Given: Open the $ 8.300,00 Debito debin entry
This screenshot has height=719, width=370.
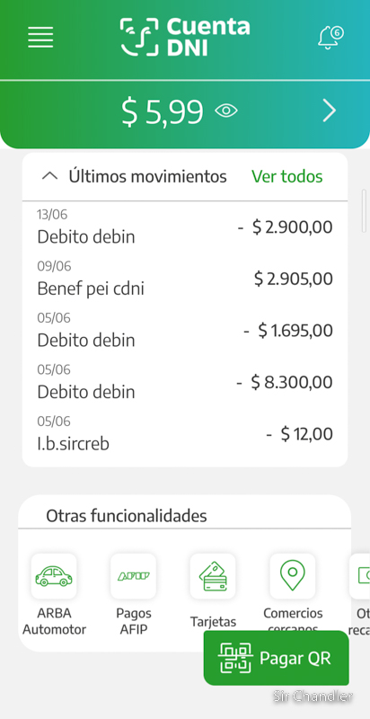Looking at the screenshot, I should point(185,383).
